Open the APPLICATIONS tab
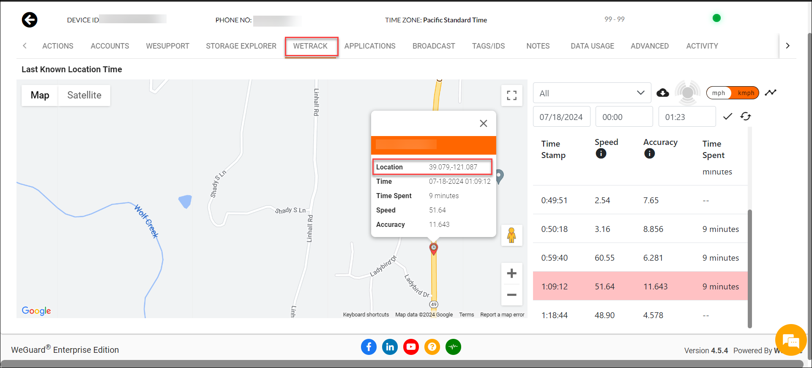This screenshot has width=812, height=368. pos(370,46)
